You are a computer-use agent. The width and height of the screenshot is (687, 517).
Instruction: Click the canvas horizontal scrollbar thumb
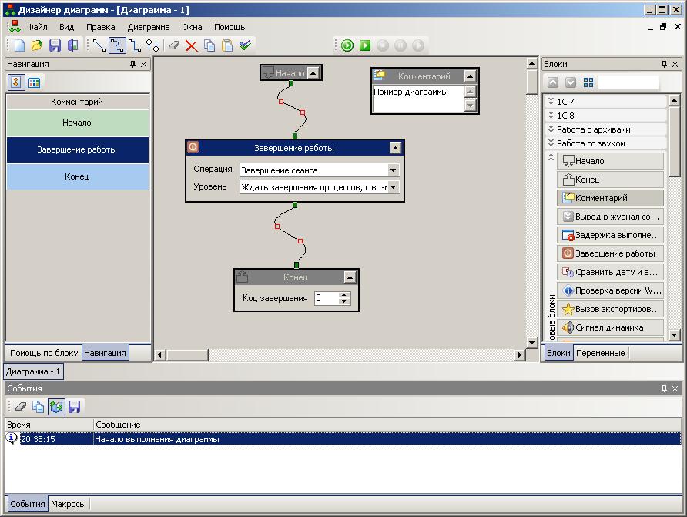[187, 354]
